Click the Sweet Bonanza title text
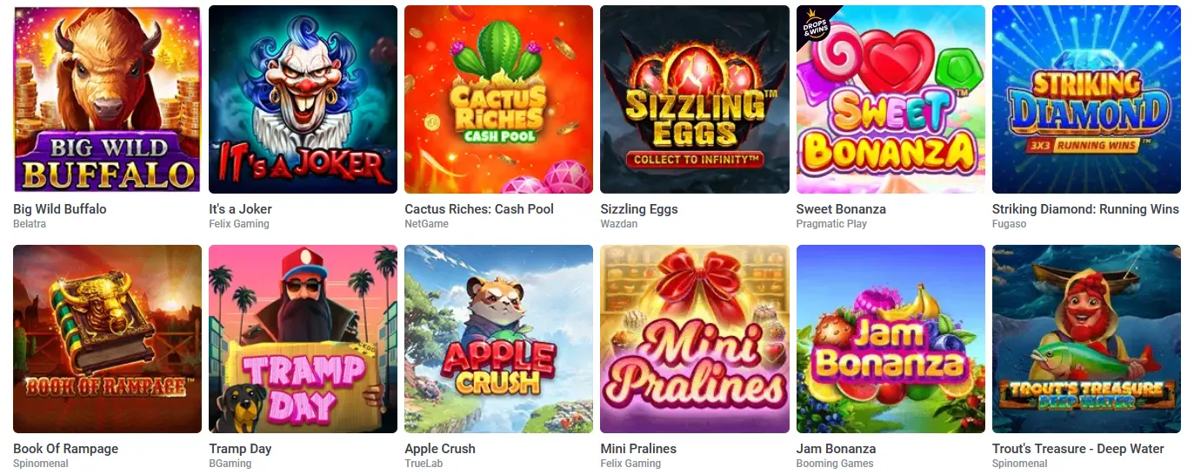This screenshot has width=1194, height=474. [x=841, y=209]
